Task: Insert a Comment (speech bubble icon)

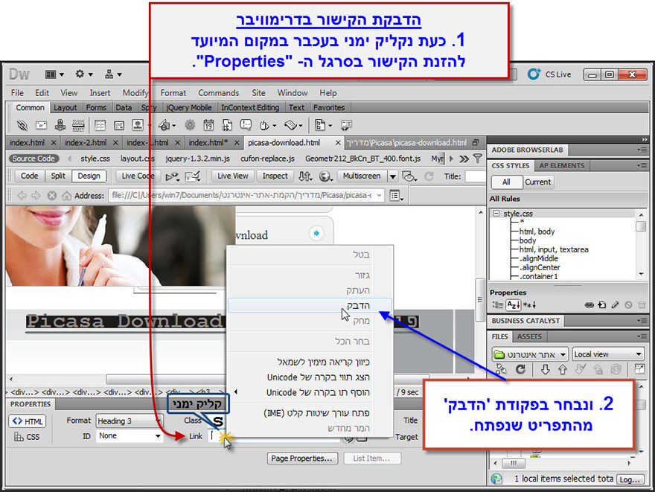Action: [246, 125]
